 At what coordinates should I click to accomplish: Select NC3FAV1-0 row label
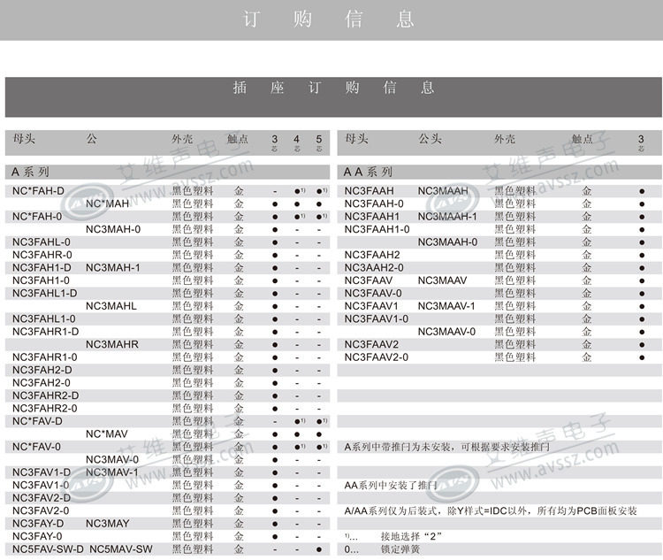coord(41,485)
